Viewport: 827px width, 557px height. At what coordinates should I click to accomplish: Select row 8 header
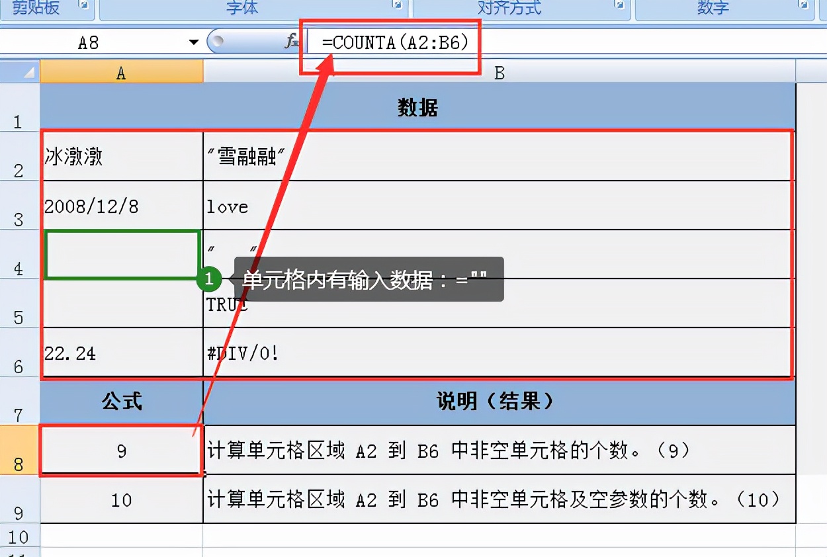click(x=19, y=450)
